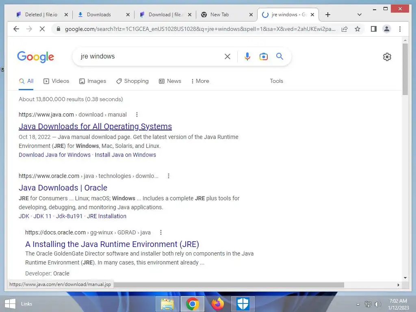Open Java Downloads for All Operating Systems

(95, 127)
